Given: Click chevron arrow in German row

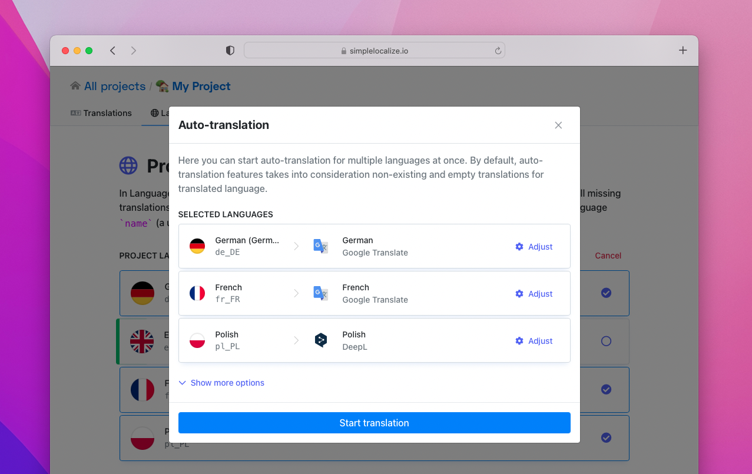Looking at the screenshot, I should point(296,246).
